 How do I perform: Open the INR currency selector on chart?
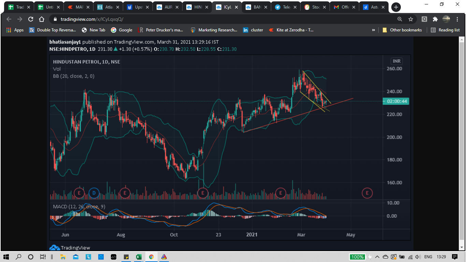(x=397, y=61)
